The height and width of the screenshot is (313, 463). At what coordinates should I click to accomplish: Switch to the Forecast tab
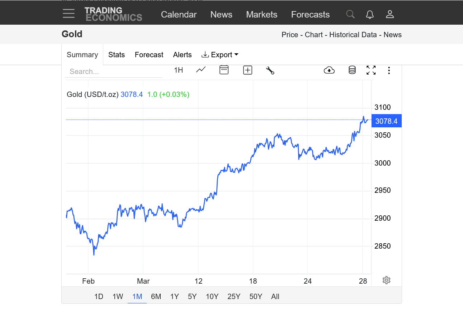click(x=149, y=55)
